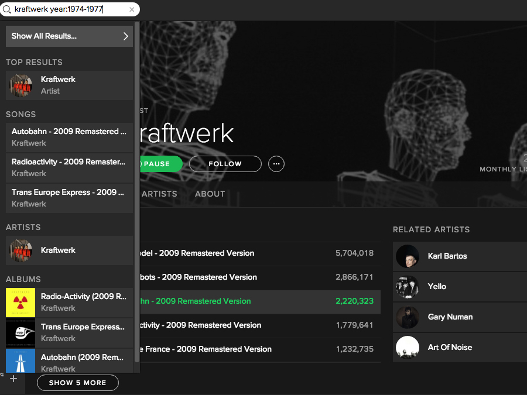
Task: Click the plus icon at bottom left
Action: click(13, 379)
